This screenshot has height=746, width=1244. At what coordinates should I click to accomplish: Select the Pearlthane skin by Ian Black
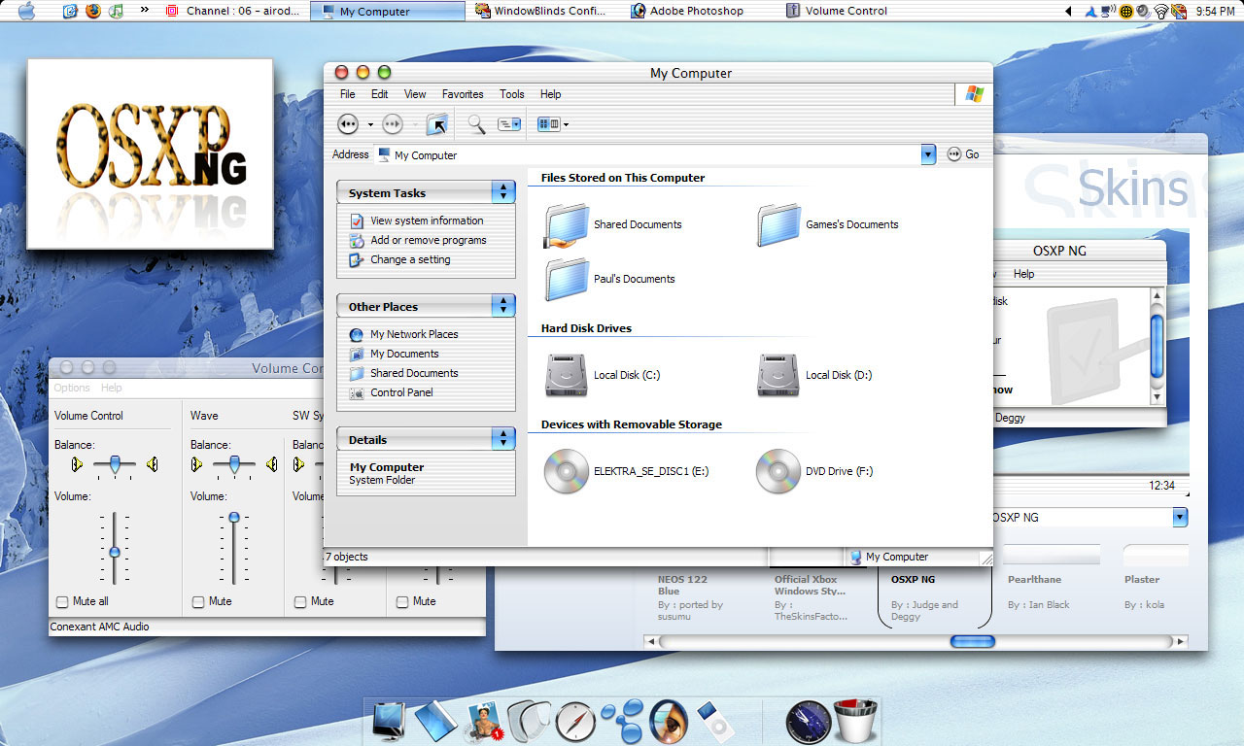pos(1051,579)
